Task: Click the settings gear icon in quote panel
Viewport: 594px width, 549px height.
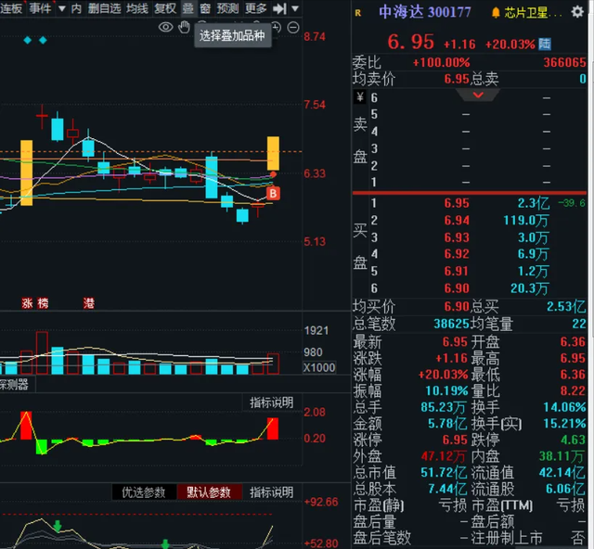Action: pyautogui.click(x=577, y=12)
